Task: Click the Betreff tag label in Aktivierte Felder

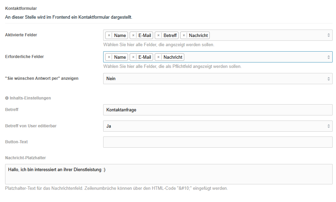Action: tap(170, 35)
